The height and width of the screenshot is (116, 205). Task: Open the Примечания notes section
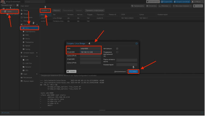click(x=28, y=17)
